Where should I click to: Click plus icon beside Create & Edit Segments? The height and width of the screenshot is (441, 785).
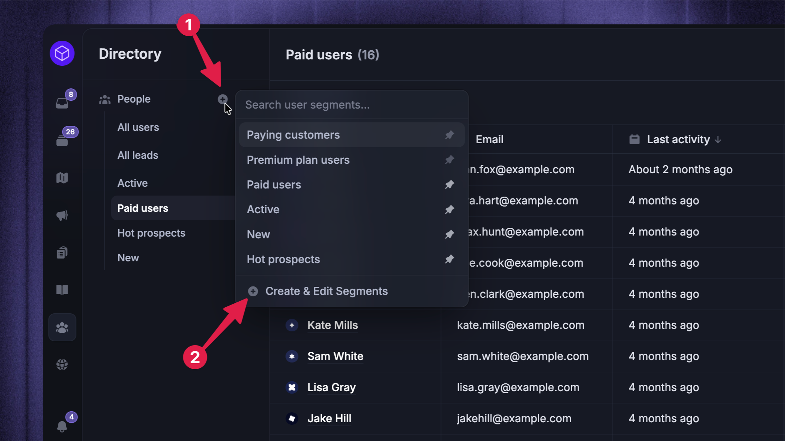tap(253, 291)
